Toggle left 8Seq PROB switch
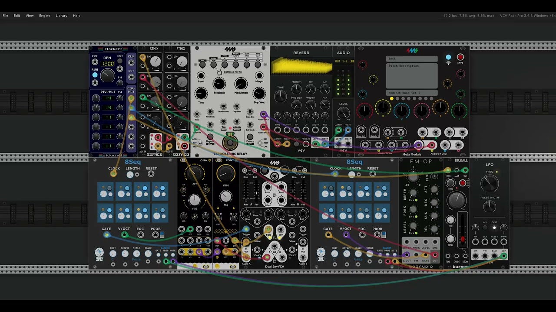 (x=162, y=235)
